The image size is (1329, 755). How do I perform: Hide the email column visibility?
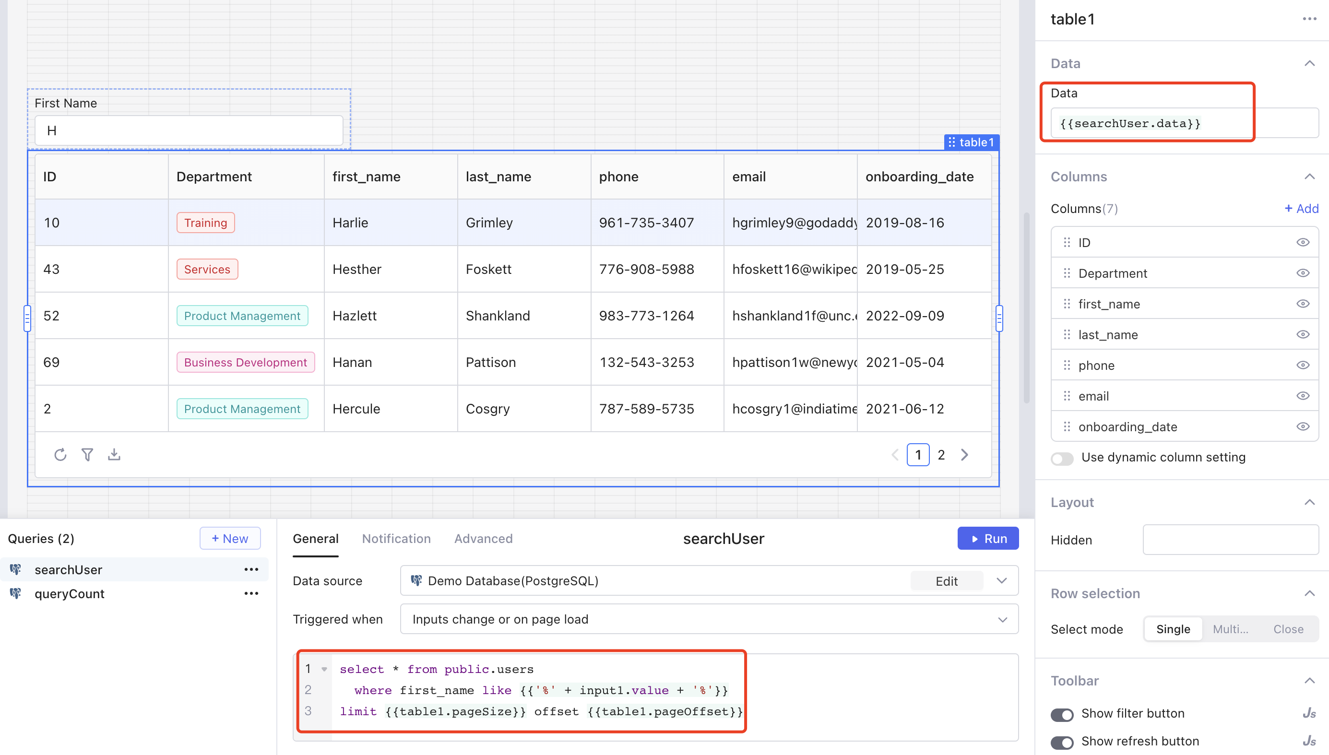tap(1303, 396)
